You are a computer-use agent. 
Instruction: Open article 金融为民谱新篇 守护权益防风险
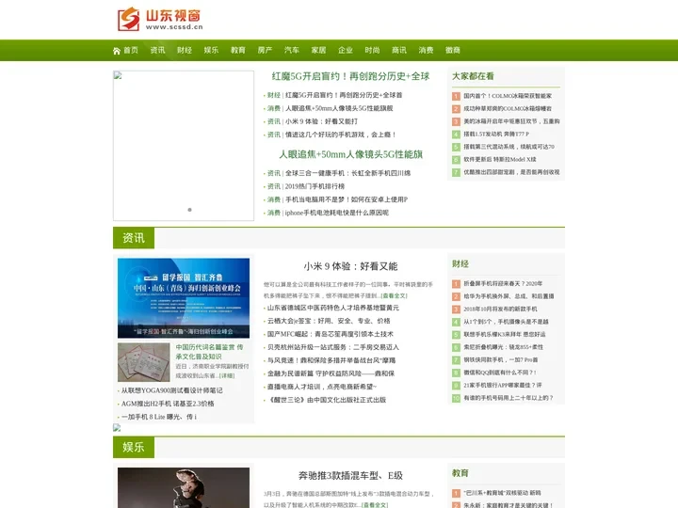tap(331, 373)
